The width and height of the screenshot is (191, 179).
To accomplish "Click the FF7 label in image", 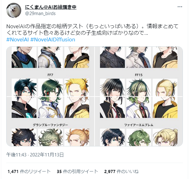I will coord(50,75).
